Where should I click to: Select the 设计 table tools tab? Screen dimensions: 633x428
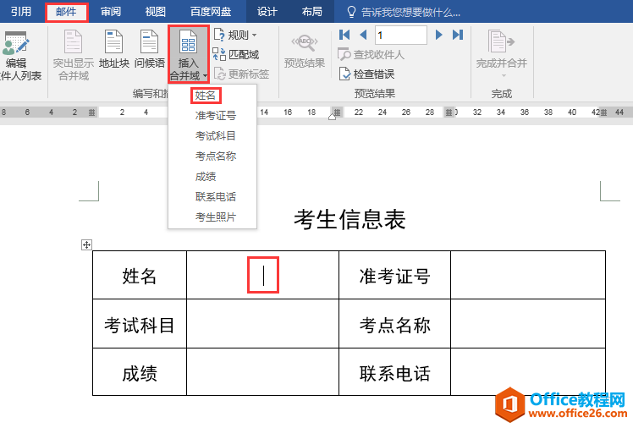[x=267, y=12]
